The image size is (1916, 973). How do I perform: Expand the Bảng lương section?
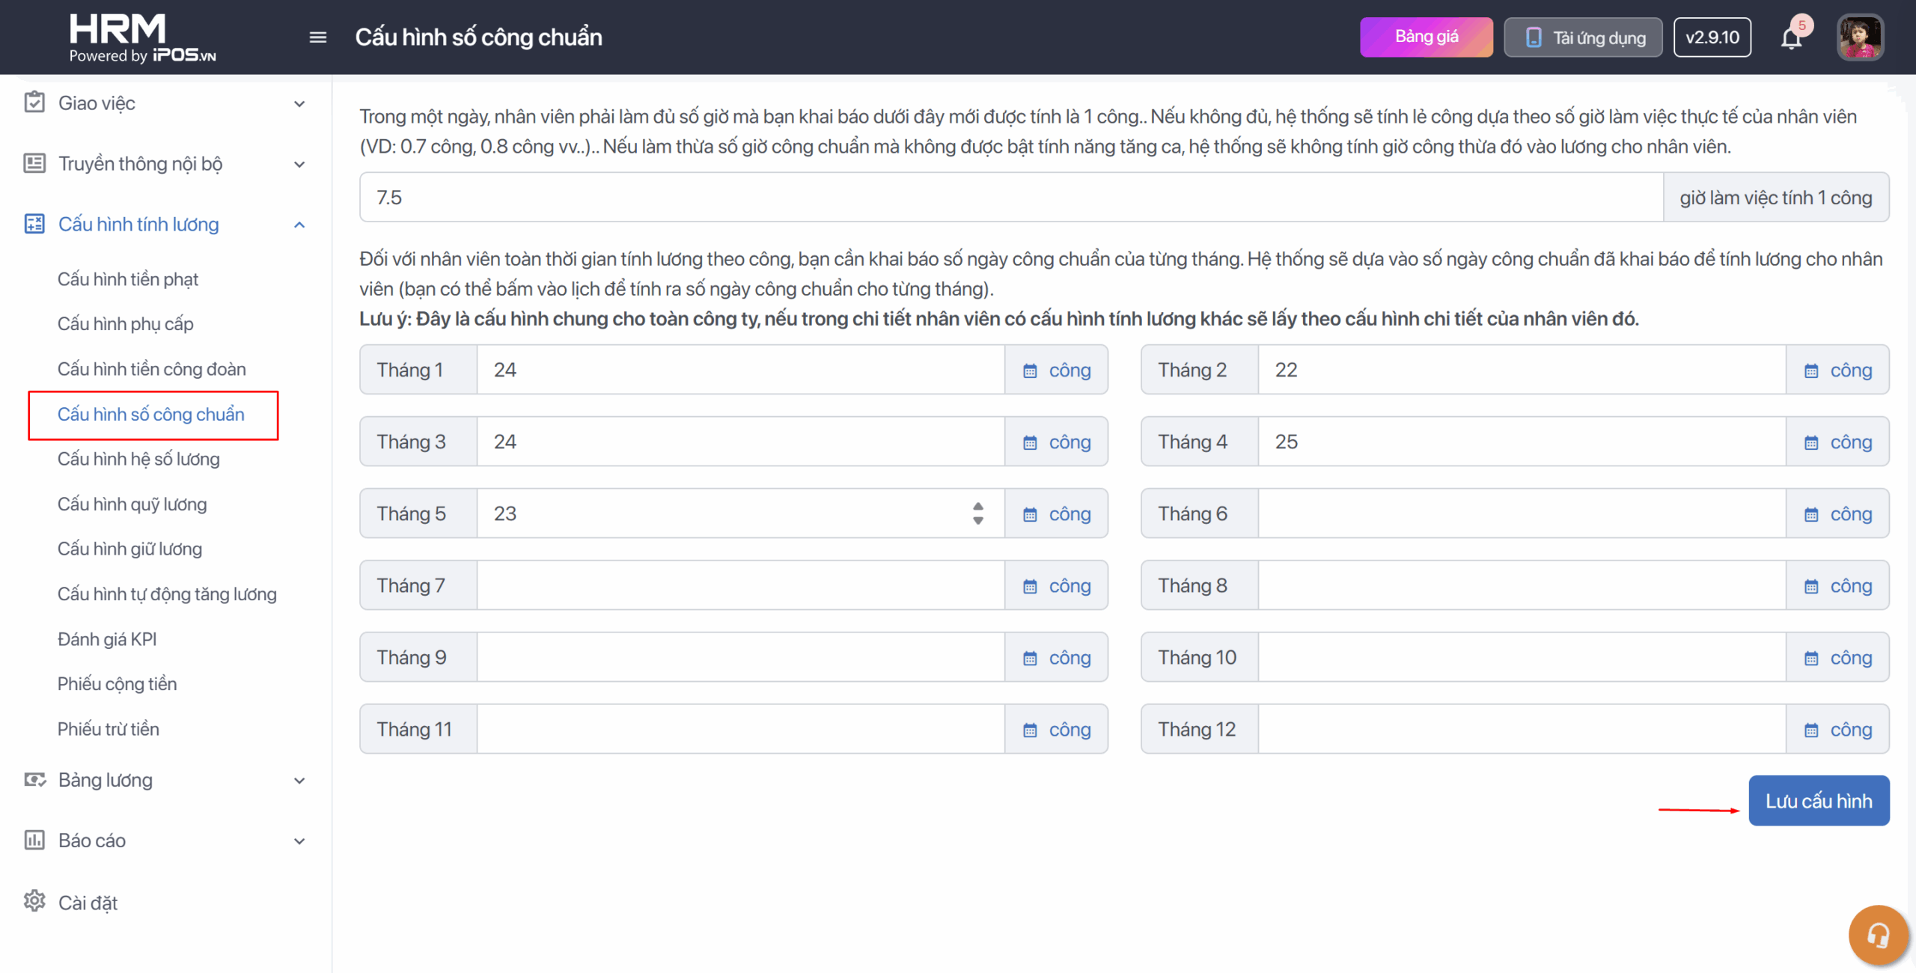(x=299, y=780)
